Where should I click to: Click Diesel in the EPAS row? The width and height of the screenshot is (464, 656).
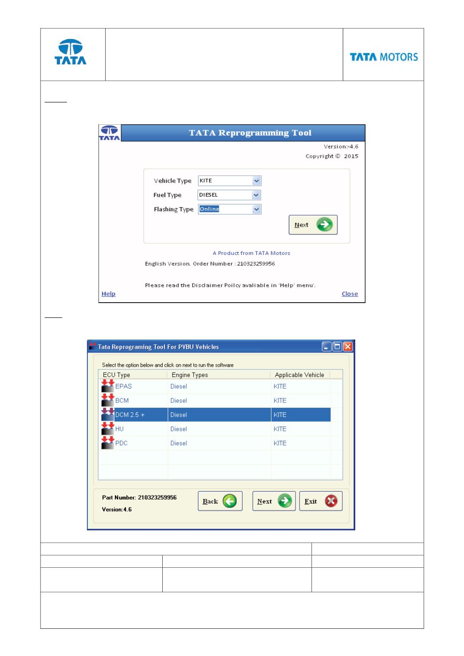(179, 386)
